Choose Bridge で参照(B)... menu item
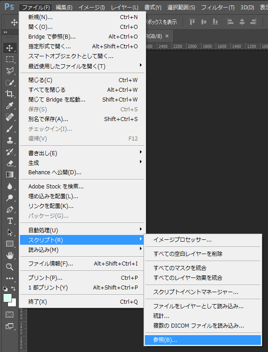The height and width of the screenshot is (352, 268). tap(82, 37)
